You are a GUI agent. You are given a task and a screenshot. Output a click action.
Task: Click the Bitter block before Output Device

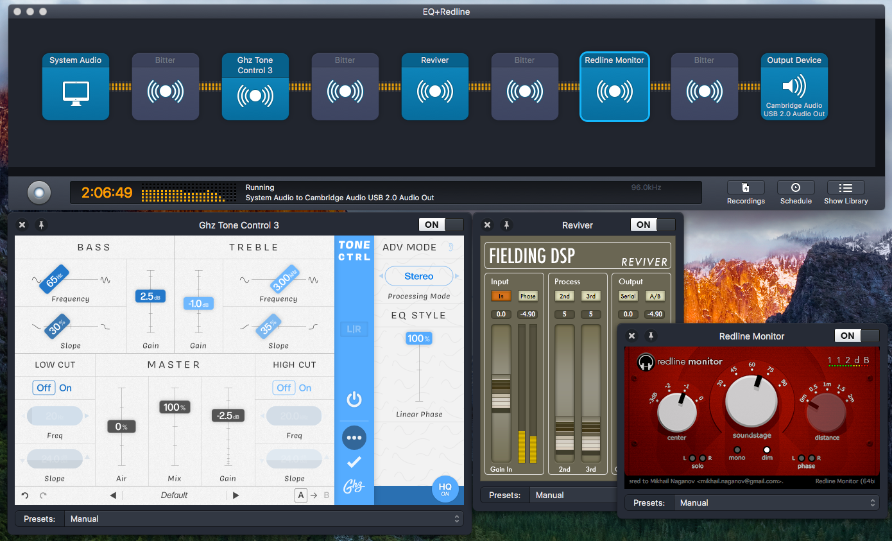click(705, 87)
